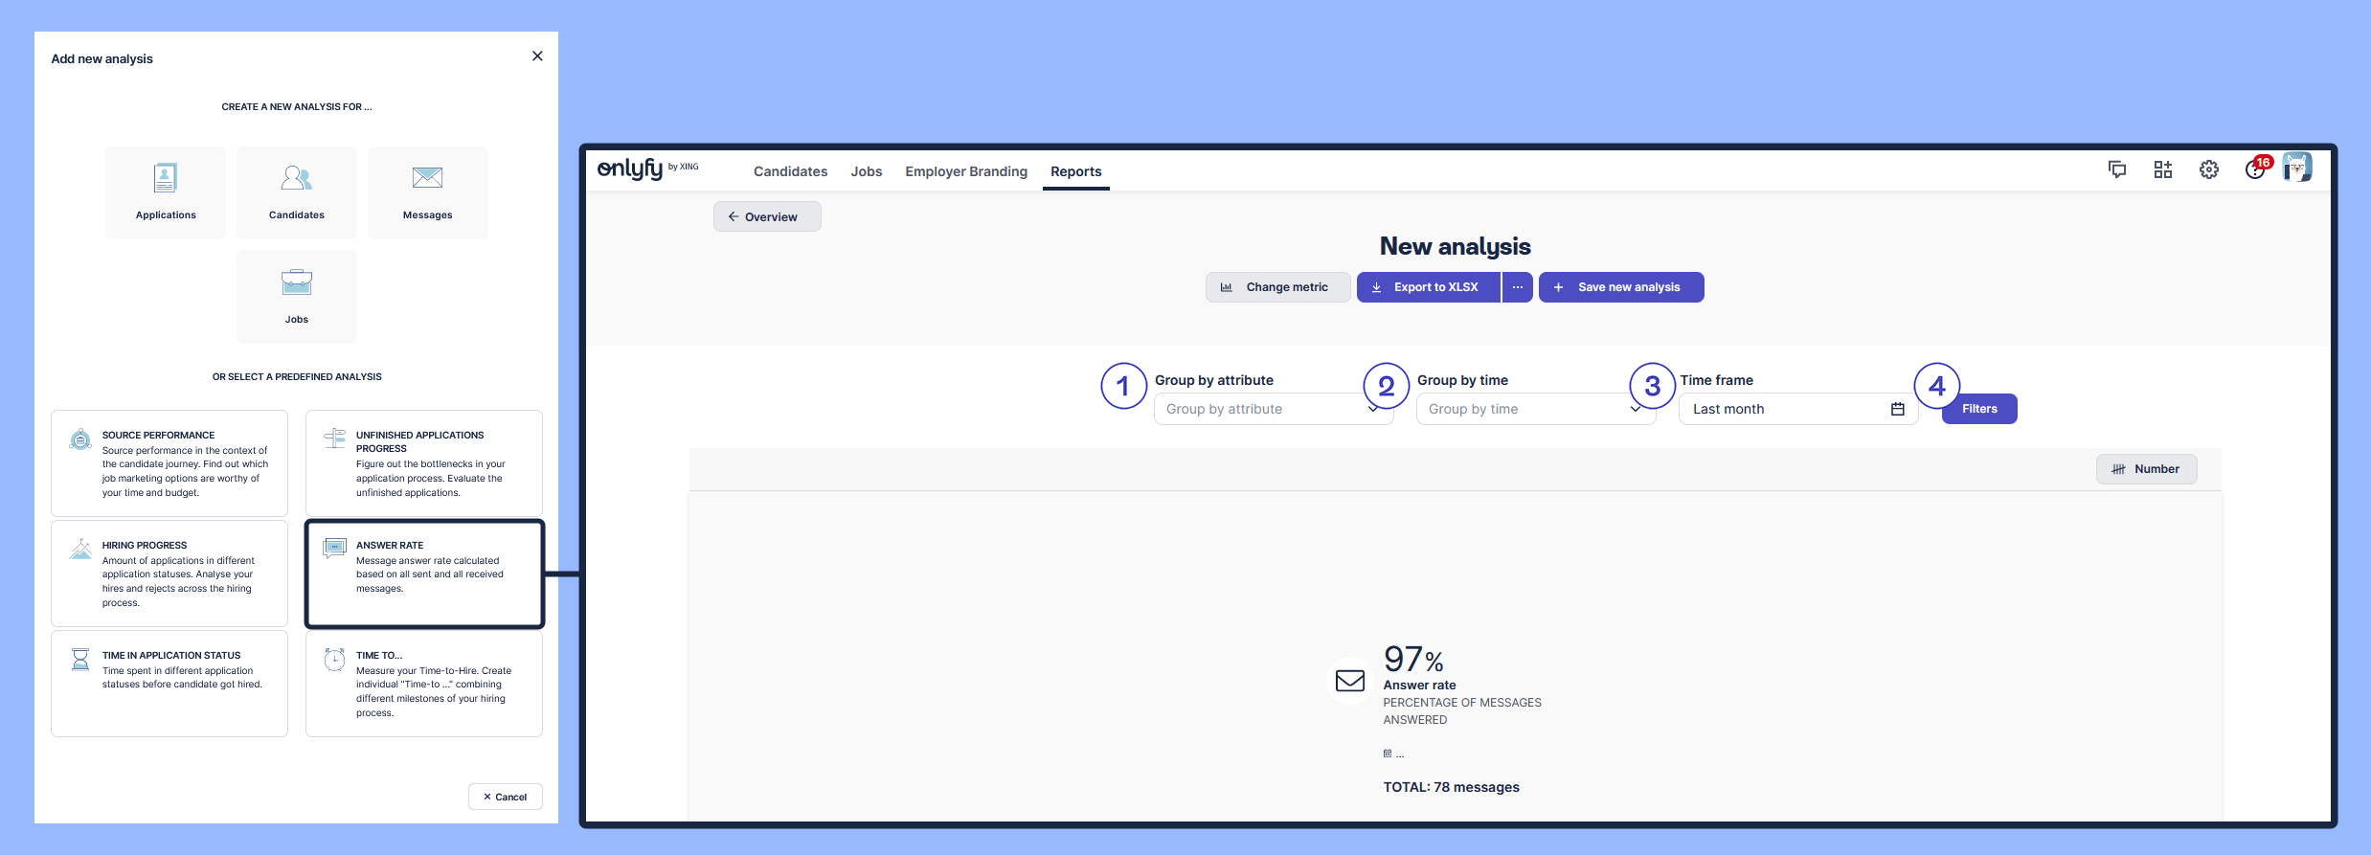Select the Candidates analysis tile
The image size is (2371, 855).
[x=297, y=191]
